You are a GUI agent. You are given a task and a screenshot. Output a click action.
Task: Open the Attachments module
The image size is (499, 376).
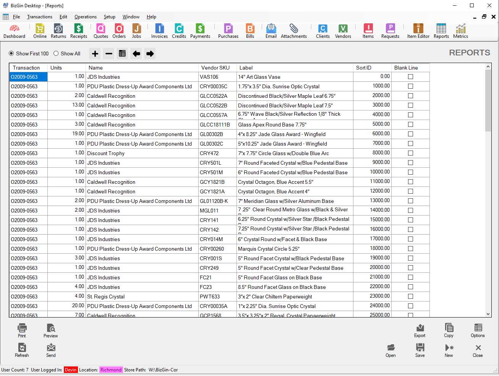click(x=293, y=31)
